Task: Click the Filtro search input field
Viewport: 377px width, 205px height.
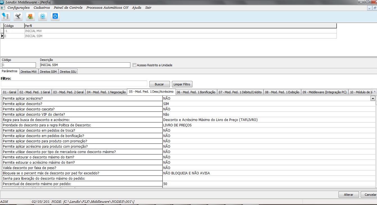Action: point(74,84)
